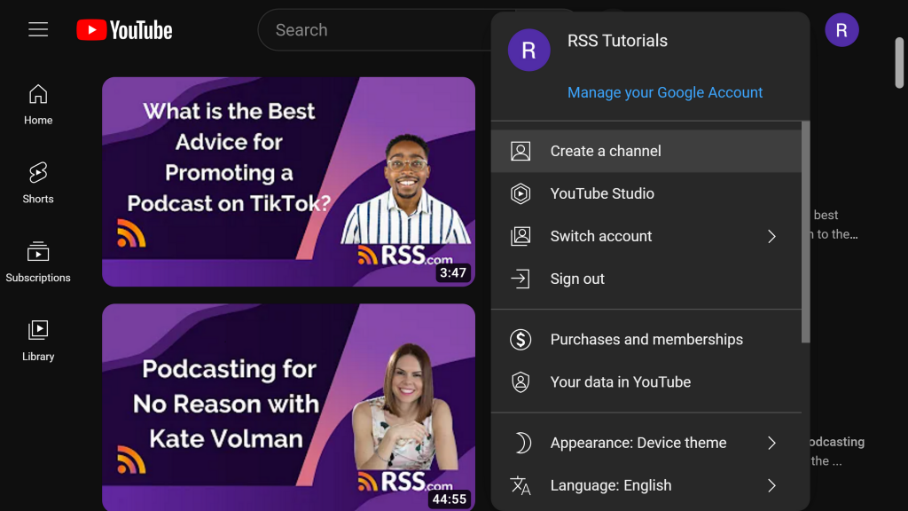
Task: Expand the Switch account submenu arrow
Action: [x=771, y=236]
